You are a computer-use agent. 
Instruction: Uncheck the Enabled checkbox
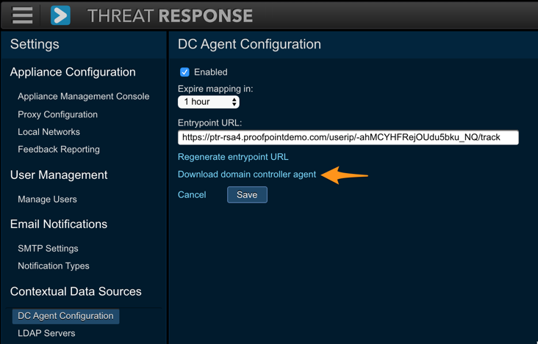coord(184,72)
